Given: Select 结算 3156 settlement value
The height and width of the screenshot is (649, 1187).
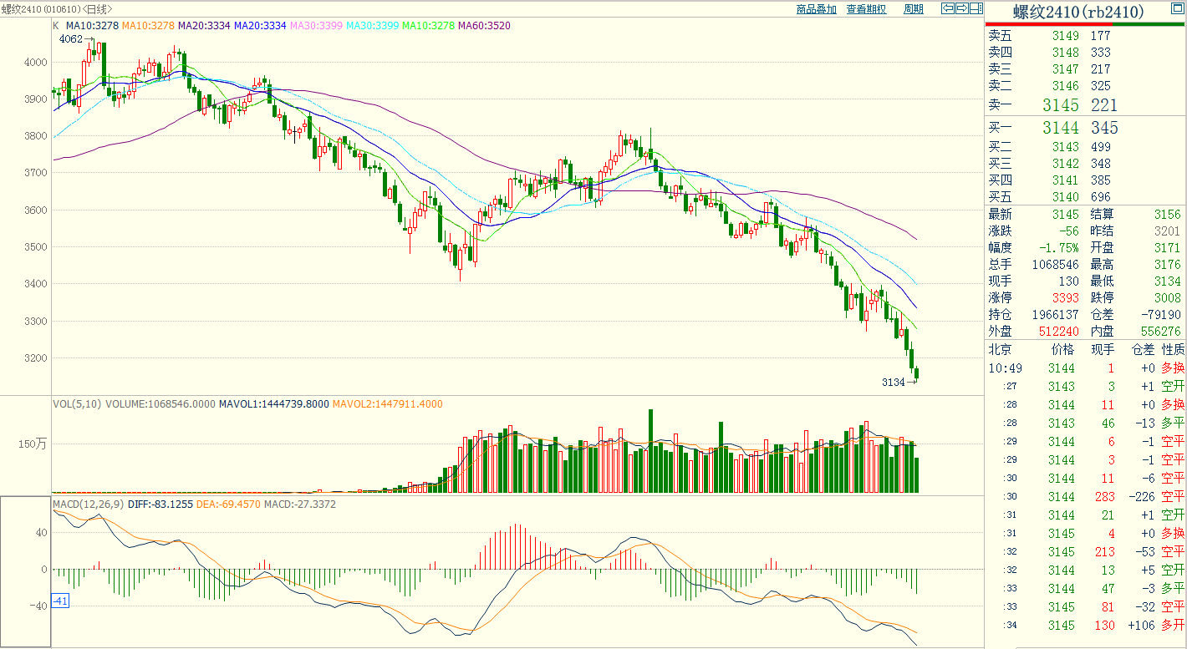Looking at the screenshot, I should click(x=1168, y=215).
